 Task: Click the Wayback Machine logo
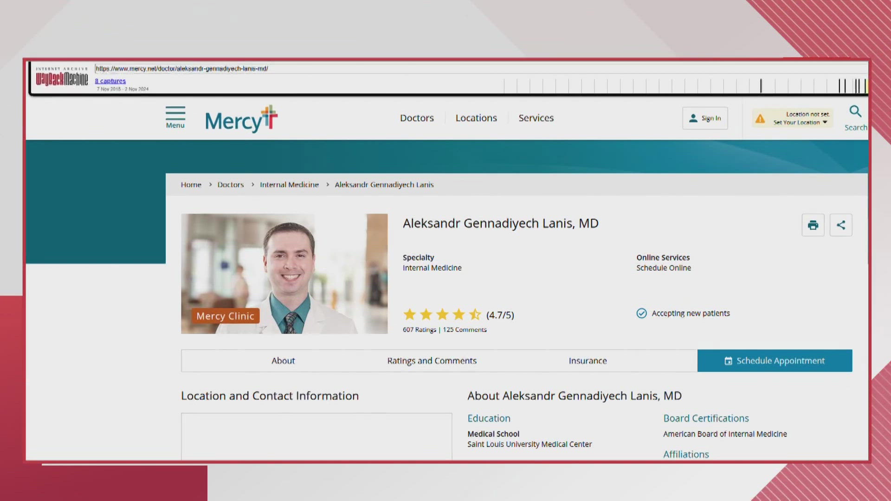pyautogui.click(x=62, y=77)
